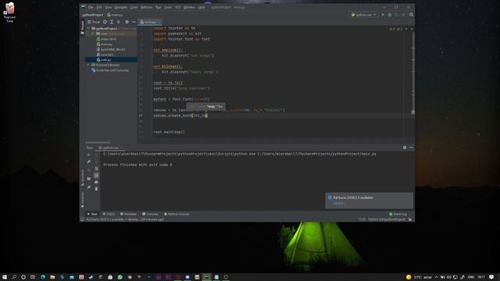Open the Tools menu
This screenshot has width=500, height=281.
coord(168,7)
